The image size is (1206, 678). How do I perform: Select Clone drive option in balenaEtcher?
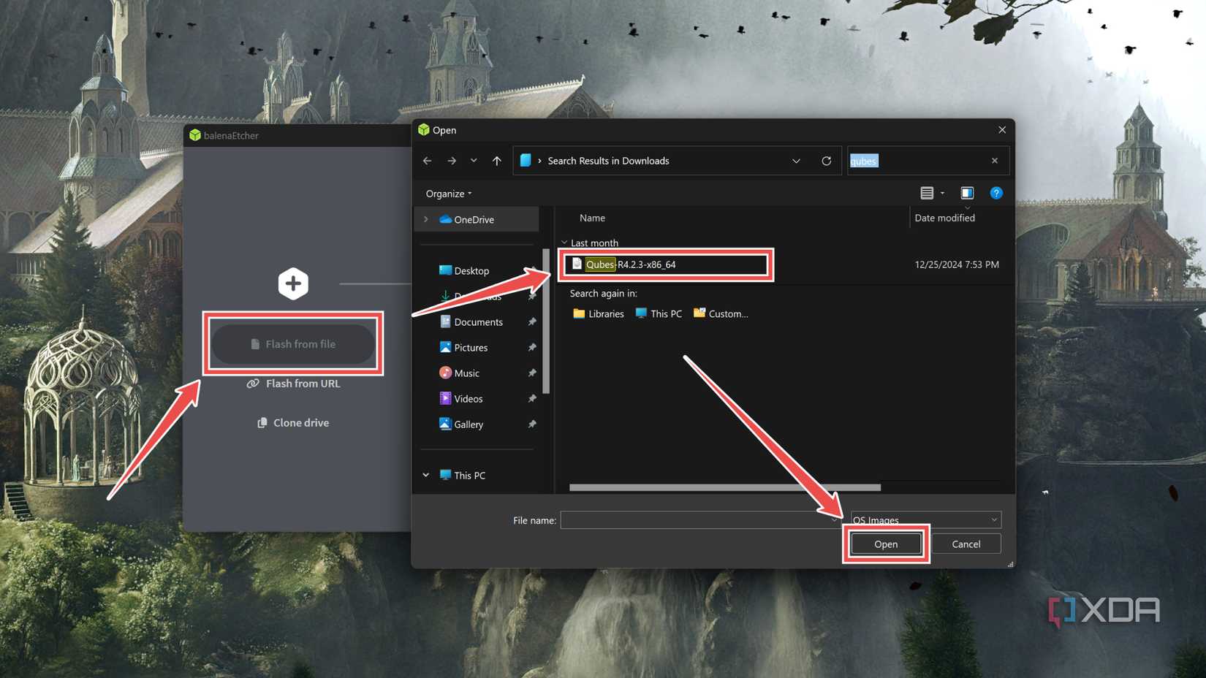(293, 423)
